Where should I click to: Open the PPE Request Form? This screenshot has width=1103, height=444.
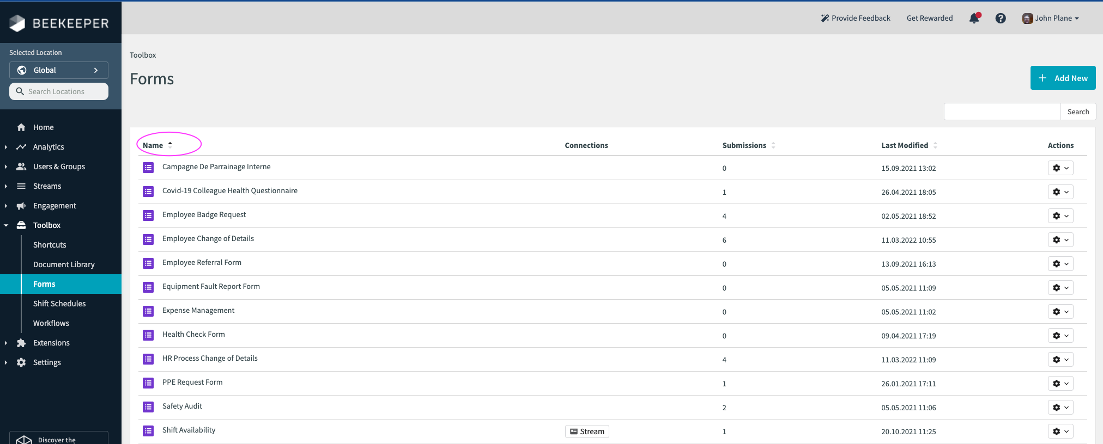click(192, 382)
